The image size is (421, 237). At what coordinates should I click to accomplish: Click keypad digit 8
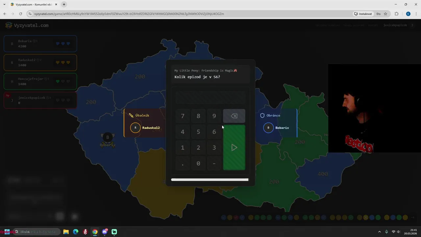pos(198,116)
